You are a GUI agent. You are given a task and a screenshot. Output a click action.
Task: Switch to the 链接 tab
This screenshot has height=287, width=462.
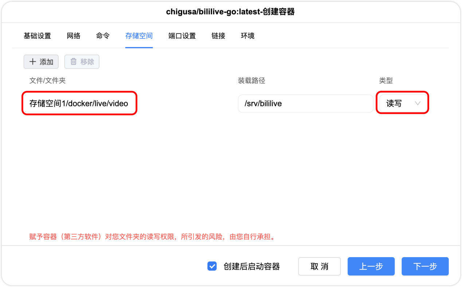(218, 35)
